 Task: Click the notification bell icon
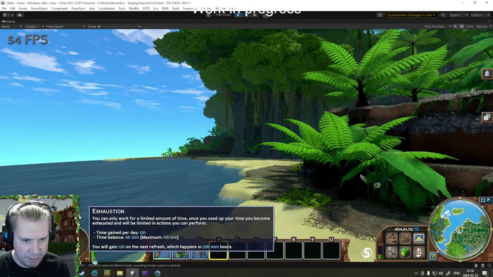pos(487,74)
